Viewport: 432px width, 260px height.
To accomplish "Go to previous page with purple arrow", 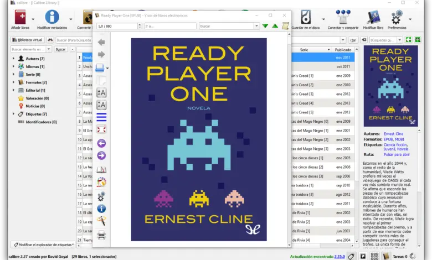I will tap(101, 143).
